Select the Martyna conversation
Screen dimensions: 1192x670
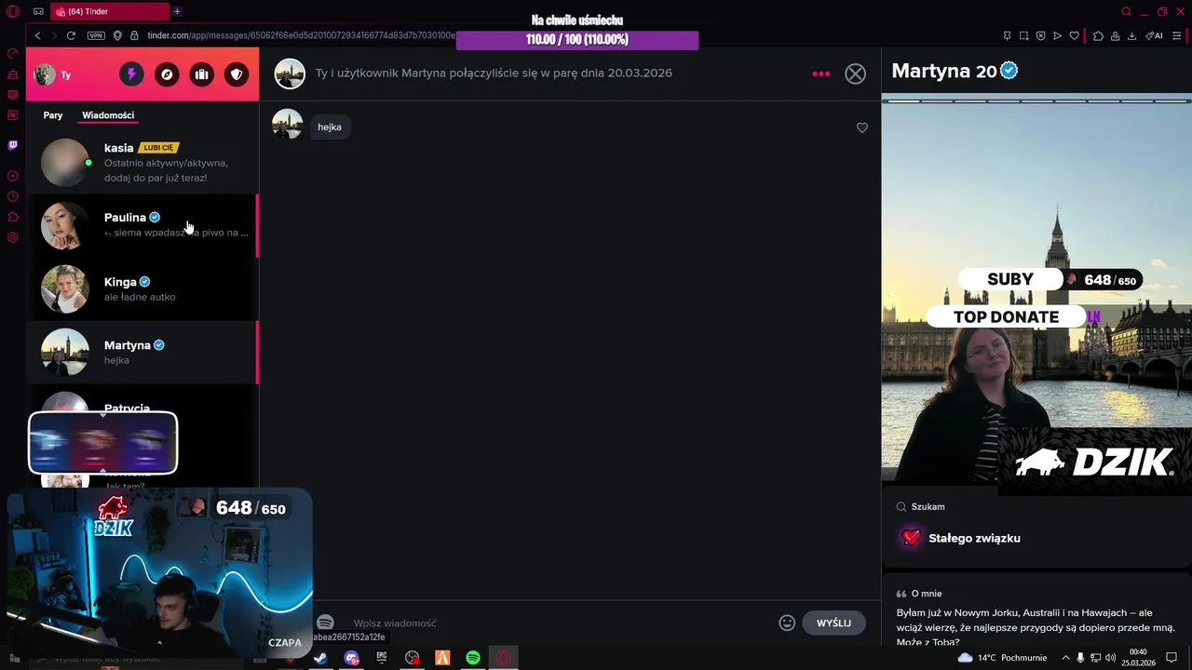tap(142, 352)
